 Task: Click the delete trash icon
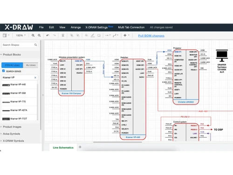coord(63,35)
